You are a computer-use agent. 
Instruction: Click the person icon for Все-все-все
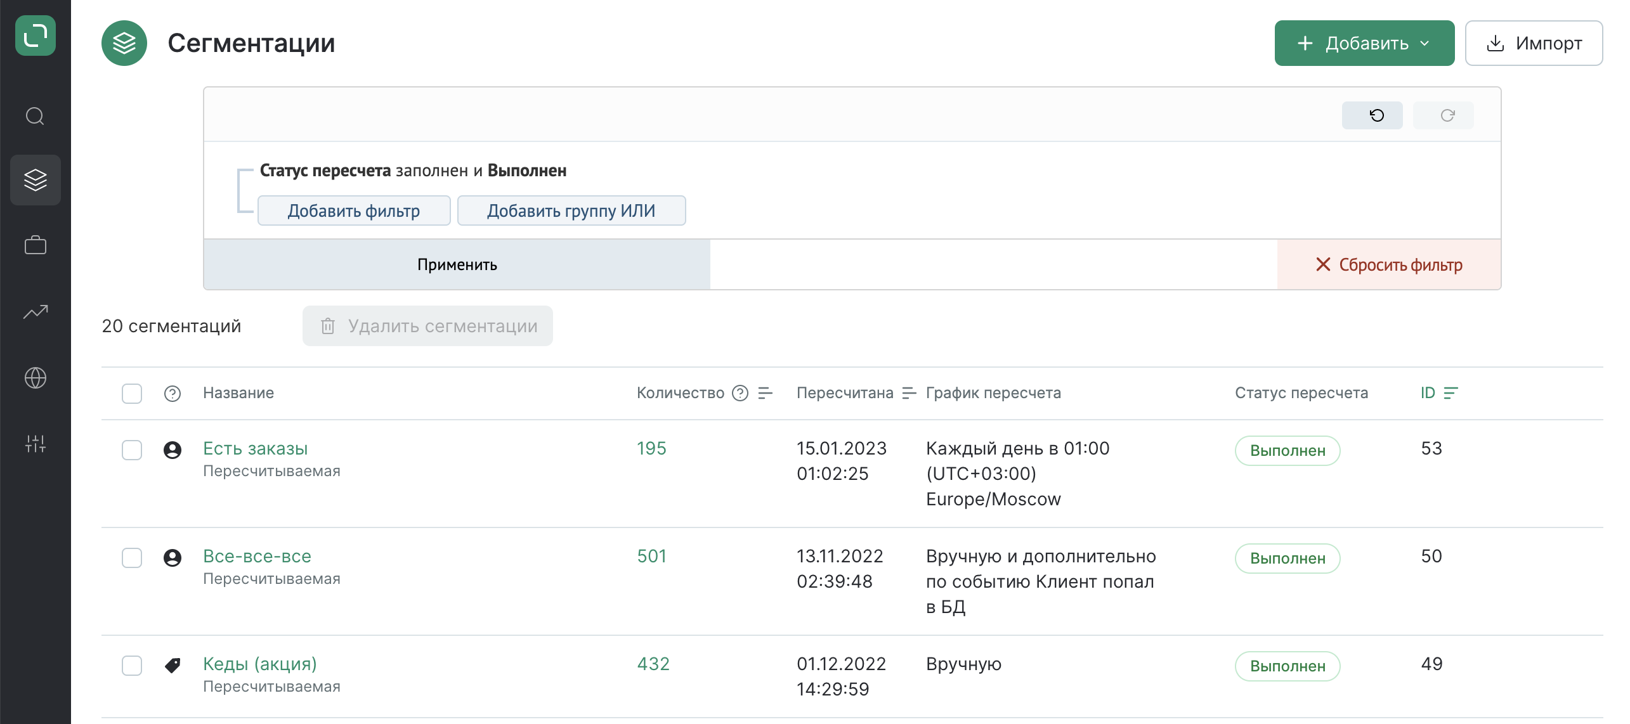tap(173, 558)
